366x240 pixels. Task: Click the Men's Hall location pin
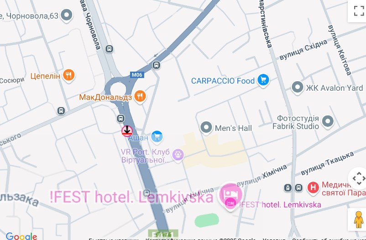(206, 128)
